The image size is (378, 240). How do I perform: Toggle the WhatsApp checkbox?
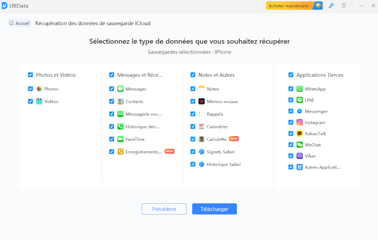pos(291,89)
